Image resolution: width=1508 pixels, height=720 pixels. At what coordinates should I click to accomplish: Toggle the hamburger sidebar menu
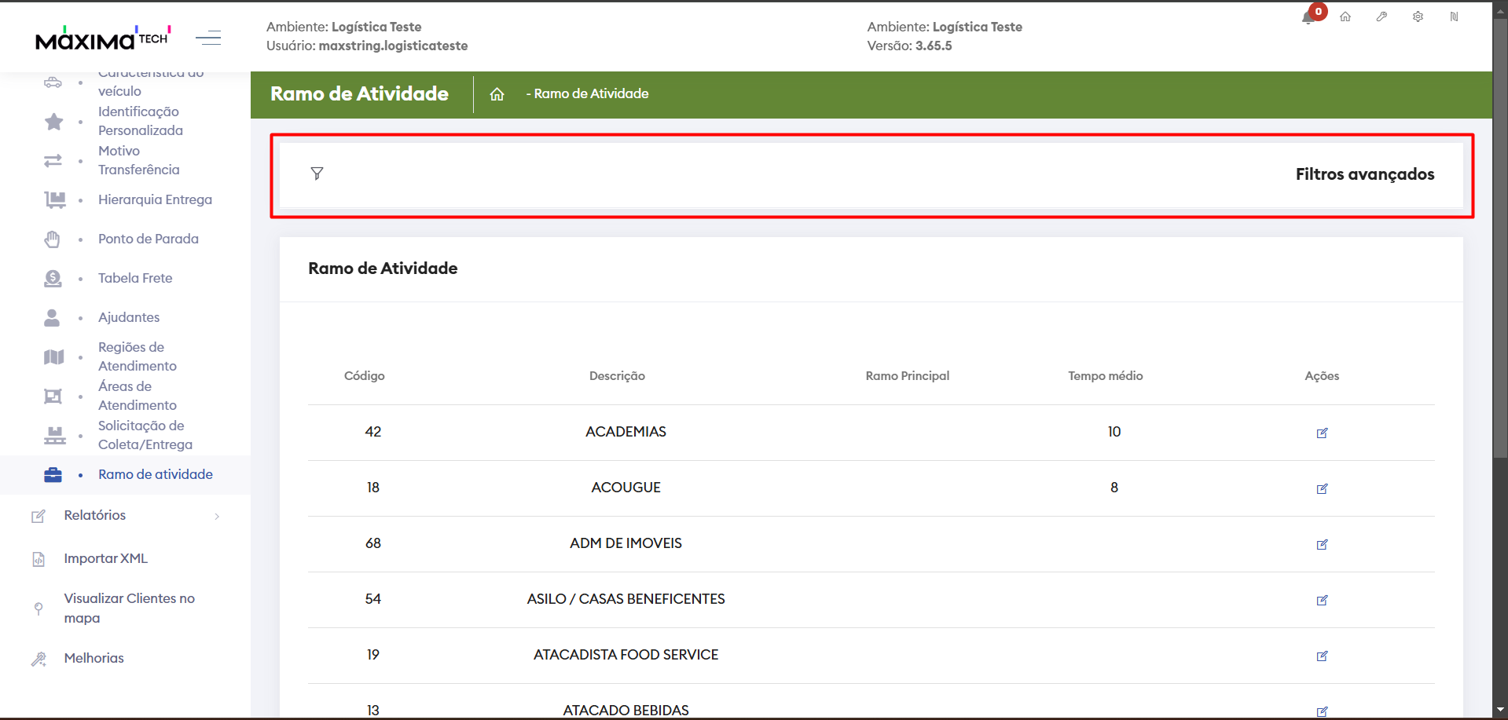pos(208,38)
